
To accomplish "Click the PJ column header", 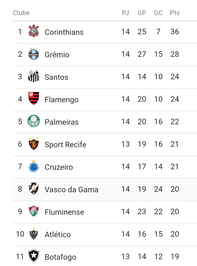I will click(125, 13).
